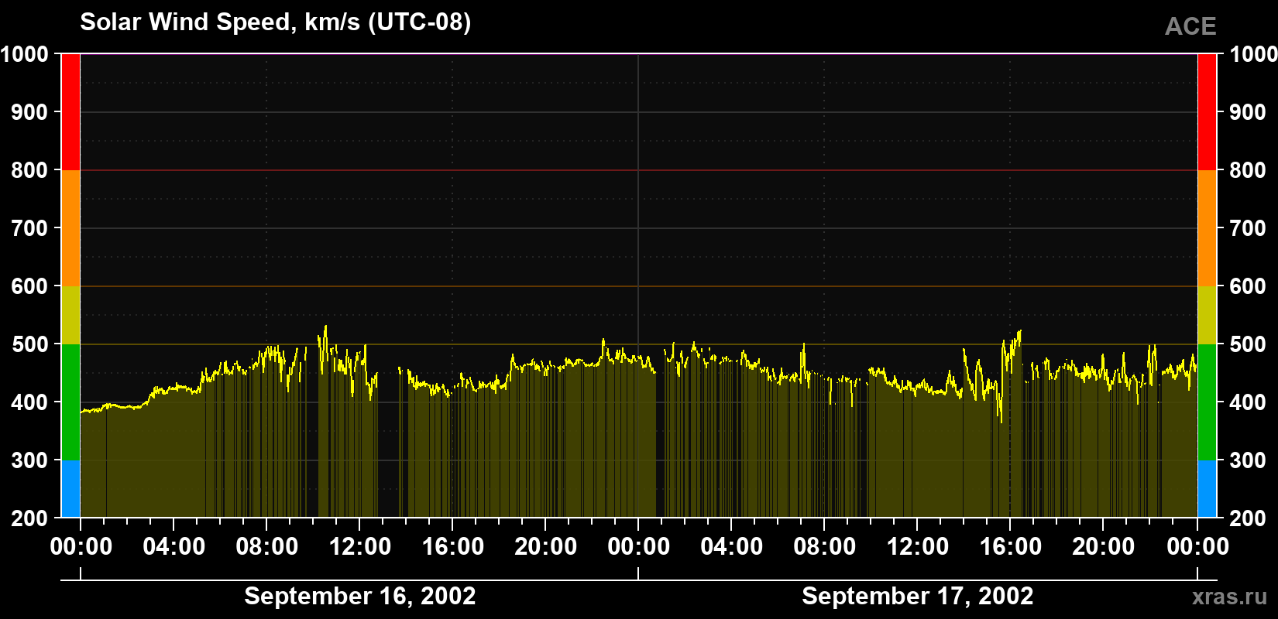Click the 300 label on the left axis

click(29, 460)
